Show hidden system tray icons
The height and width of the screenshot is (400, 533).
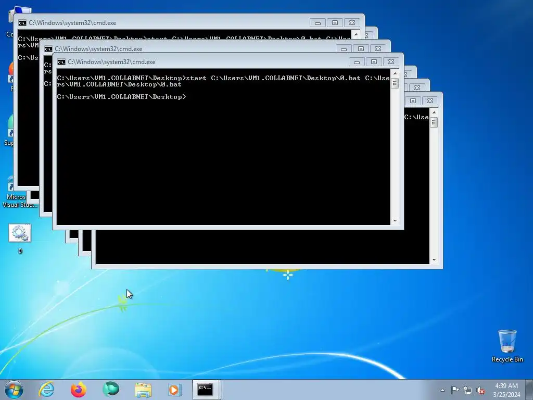pyautogui.click(x=442, y=390)
